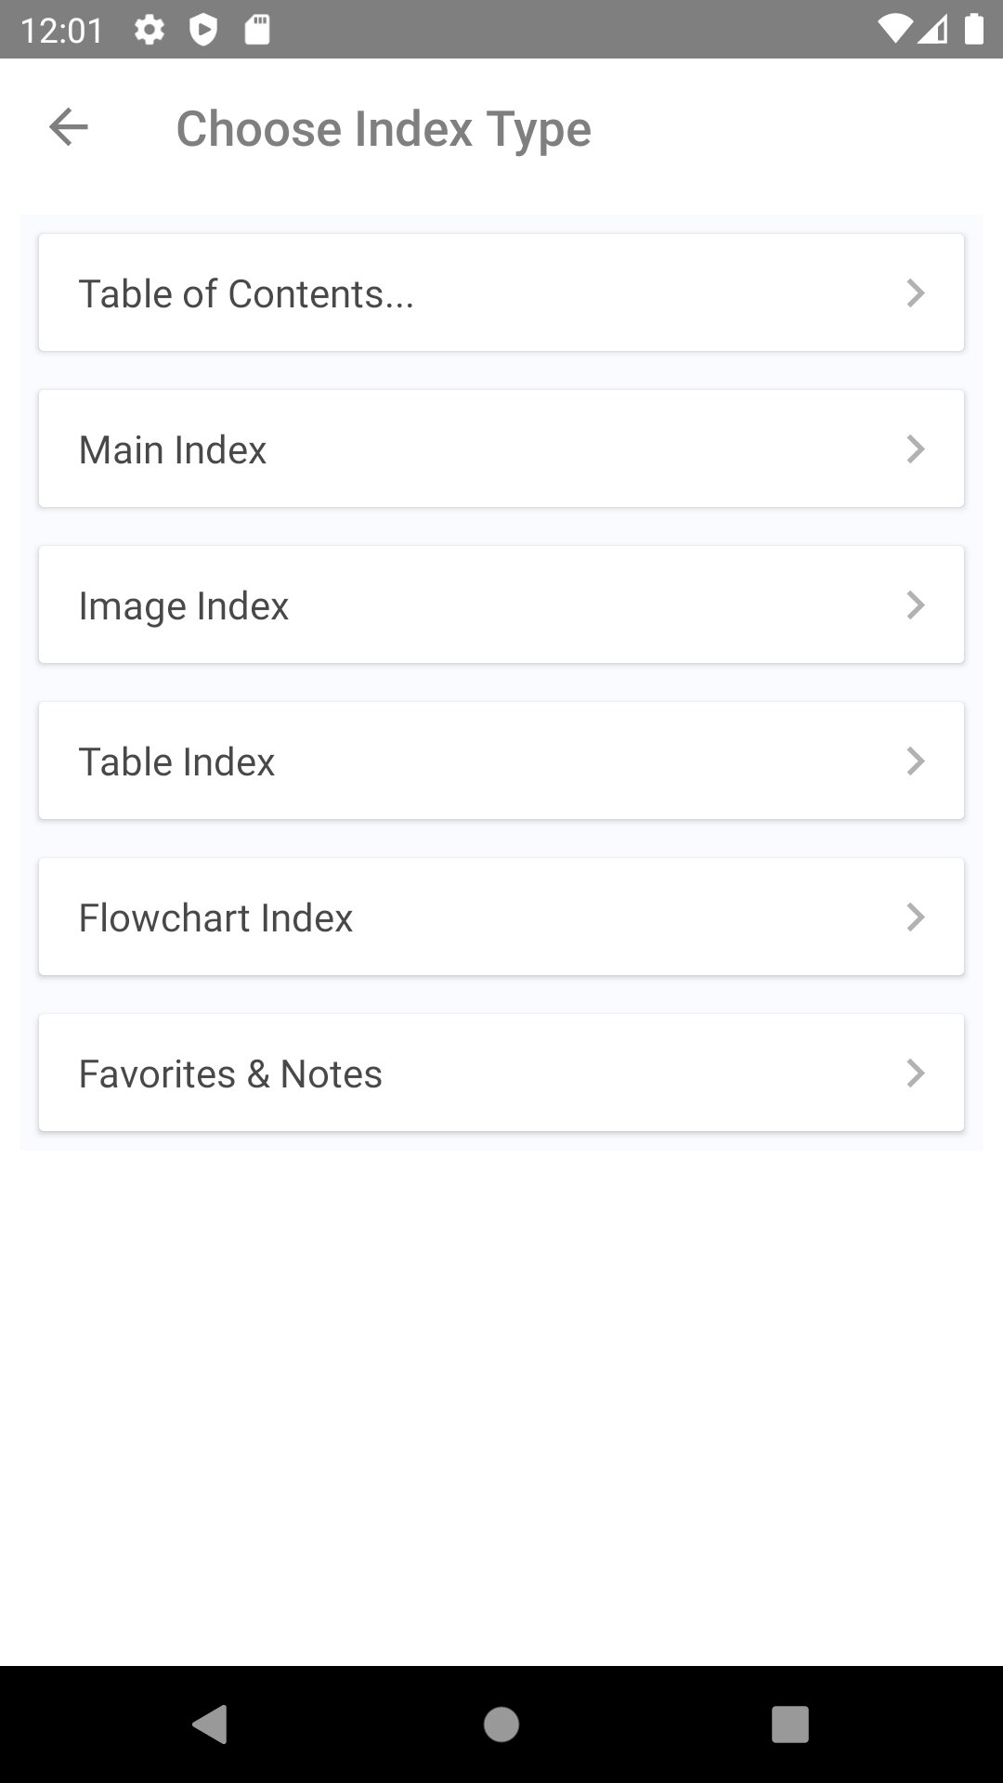This screenshot has width=1003, height=1783.
Task: Click the Main Index chevron arrow
Action: [x=916, y=449]
